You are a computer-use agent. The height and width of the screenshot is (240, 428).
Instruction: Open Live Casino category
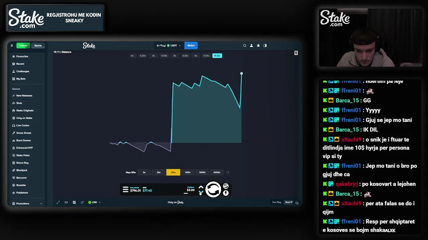23,125
